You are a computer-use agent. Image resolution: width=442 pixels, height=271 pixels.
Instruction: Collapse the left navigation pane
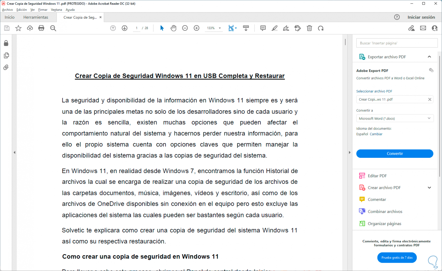(14, 152)
